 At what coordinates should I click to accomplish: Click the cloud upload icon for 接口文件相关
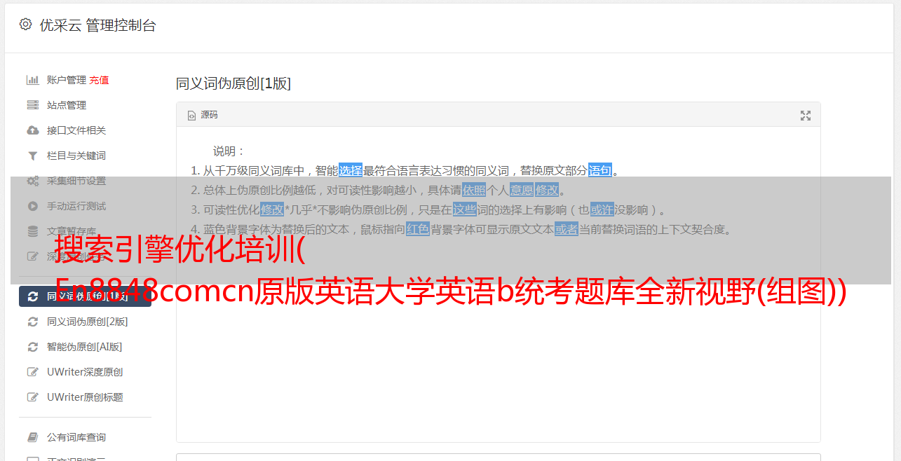32,130
